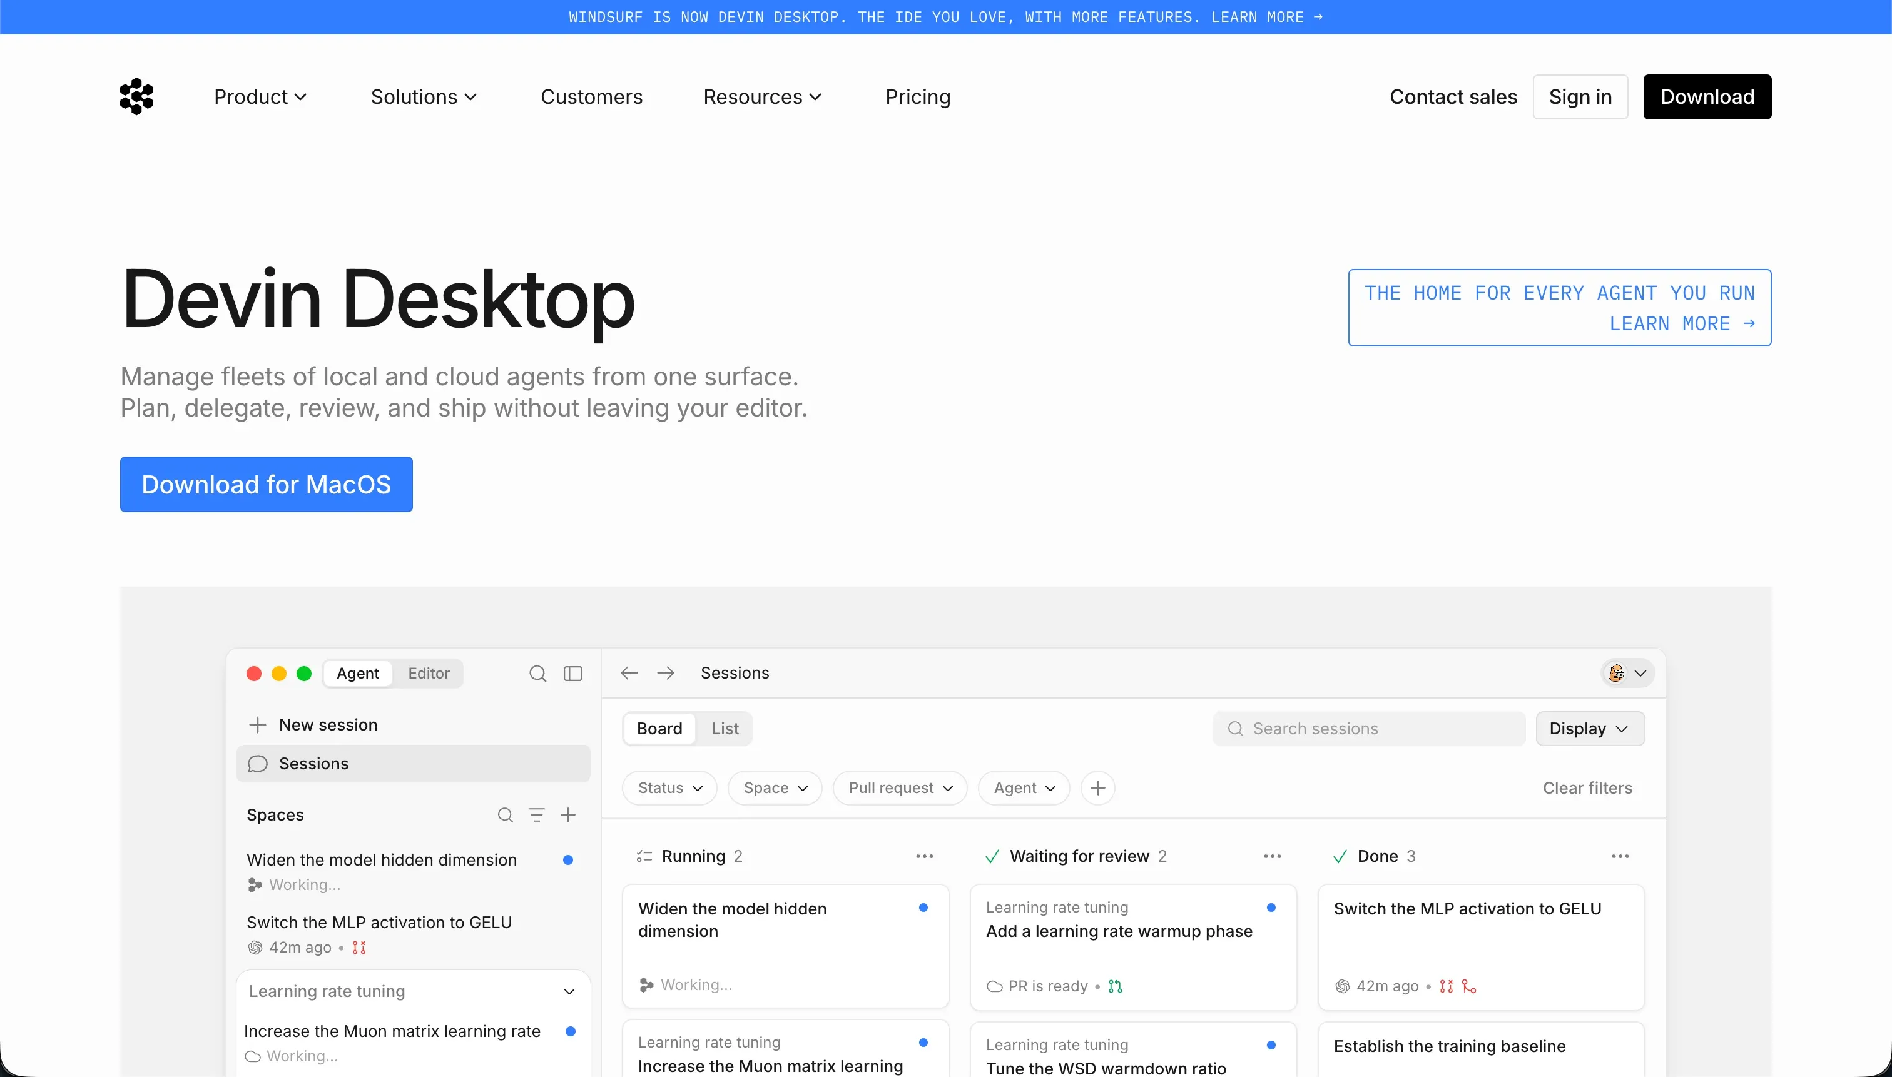Open the Space filter dropdown
The width and height of the screenshot is (1892, 1077).
coord(775,788)
